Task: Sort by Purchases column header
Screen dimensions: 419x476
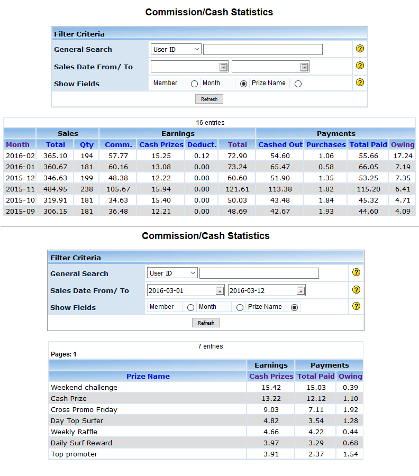Action: [326, 144]
